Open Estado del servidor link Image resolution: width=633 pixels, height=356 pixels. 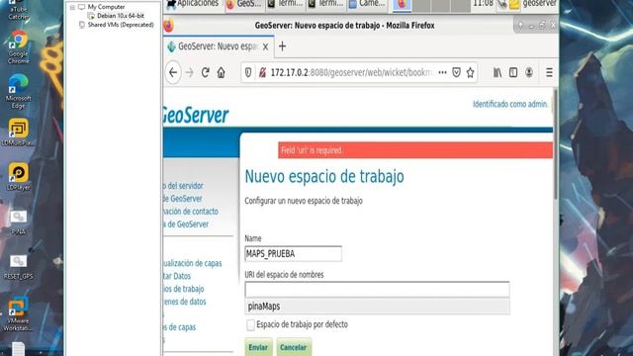click(183, 186)
